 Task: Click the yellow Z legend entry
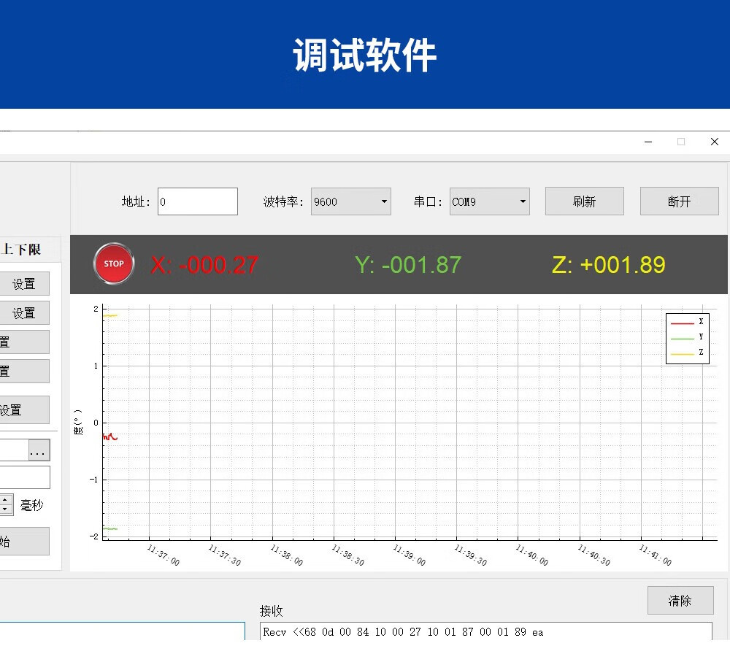tap(687, 353)
